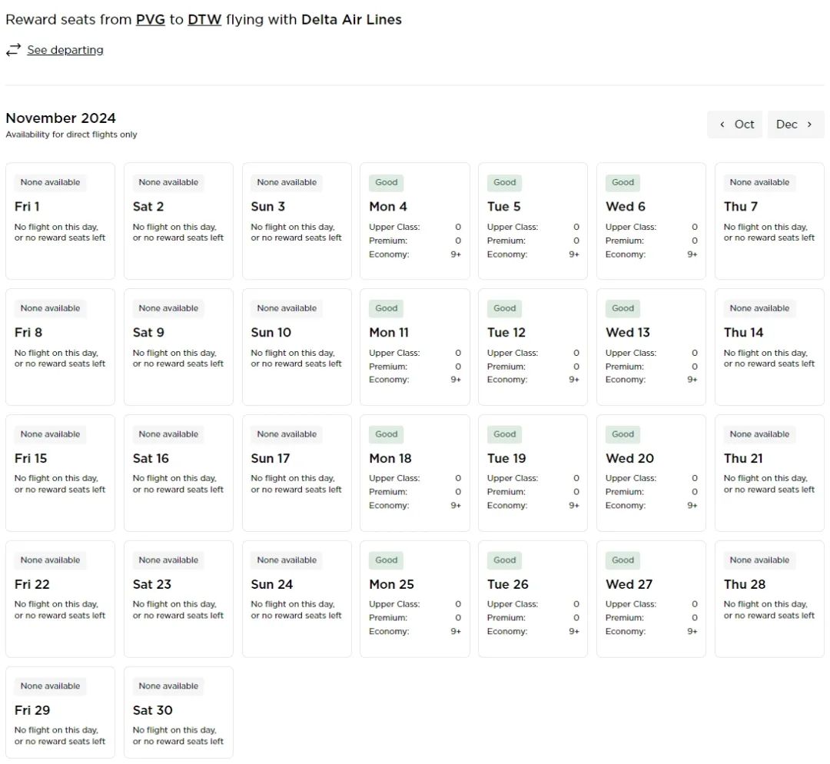Select the Tue 12 availability card
Viewport: 830px width, 764px height.
click(533, 347)
